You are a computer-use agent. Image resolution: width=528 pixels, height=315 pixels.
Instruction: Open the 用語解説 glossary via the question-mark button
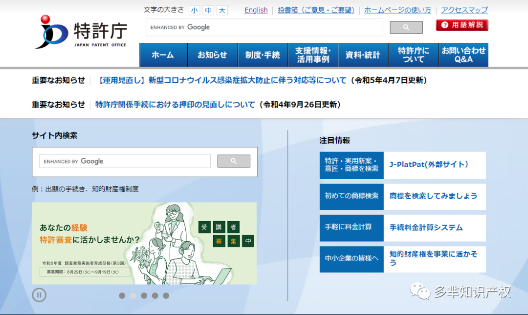(x=461, y=25)
